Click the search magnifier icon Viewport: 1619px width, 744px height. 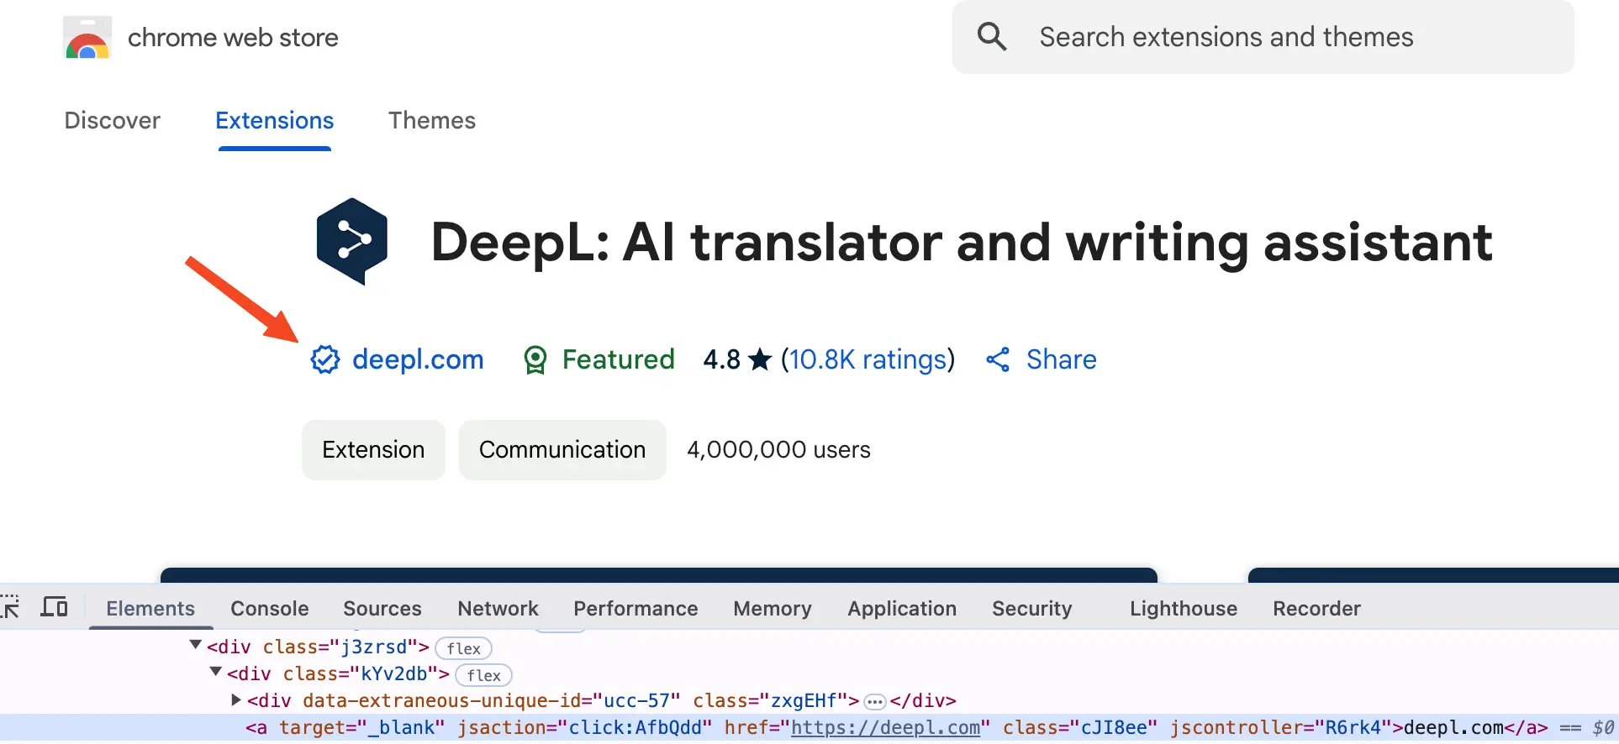coord(992,37)
